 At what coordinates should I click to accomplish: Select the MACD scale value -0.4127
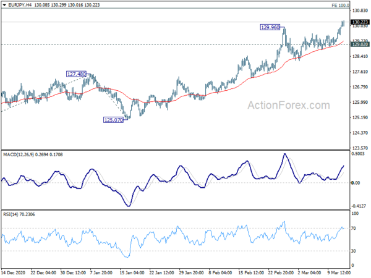[359, 206]
